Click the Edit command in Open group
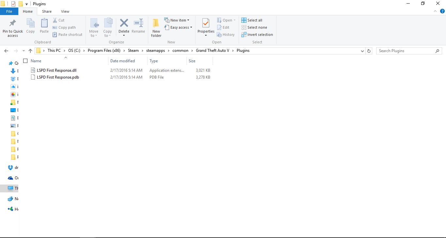This screenshot has width=446, height=238. (223, 27)
